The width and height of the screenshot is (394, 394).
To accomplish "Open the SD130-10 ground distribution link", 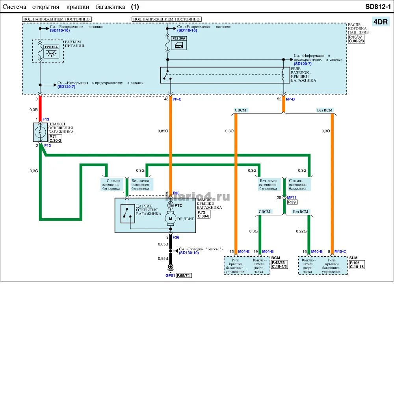I will [189, 253].
